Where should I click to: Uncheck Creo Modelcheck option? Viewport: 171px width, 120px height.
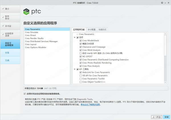(x=80, y=41)
